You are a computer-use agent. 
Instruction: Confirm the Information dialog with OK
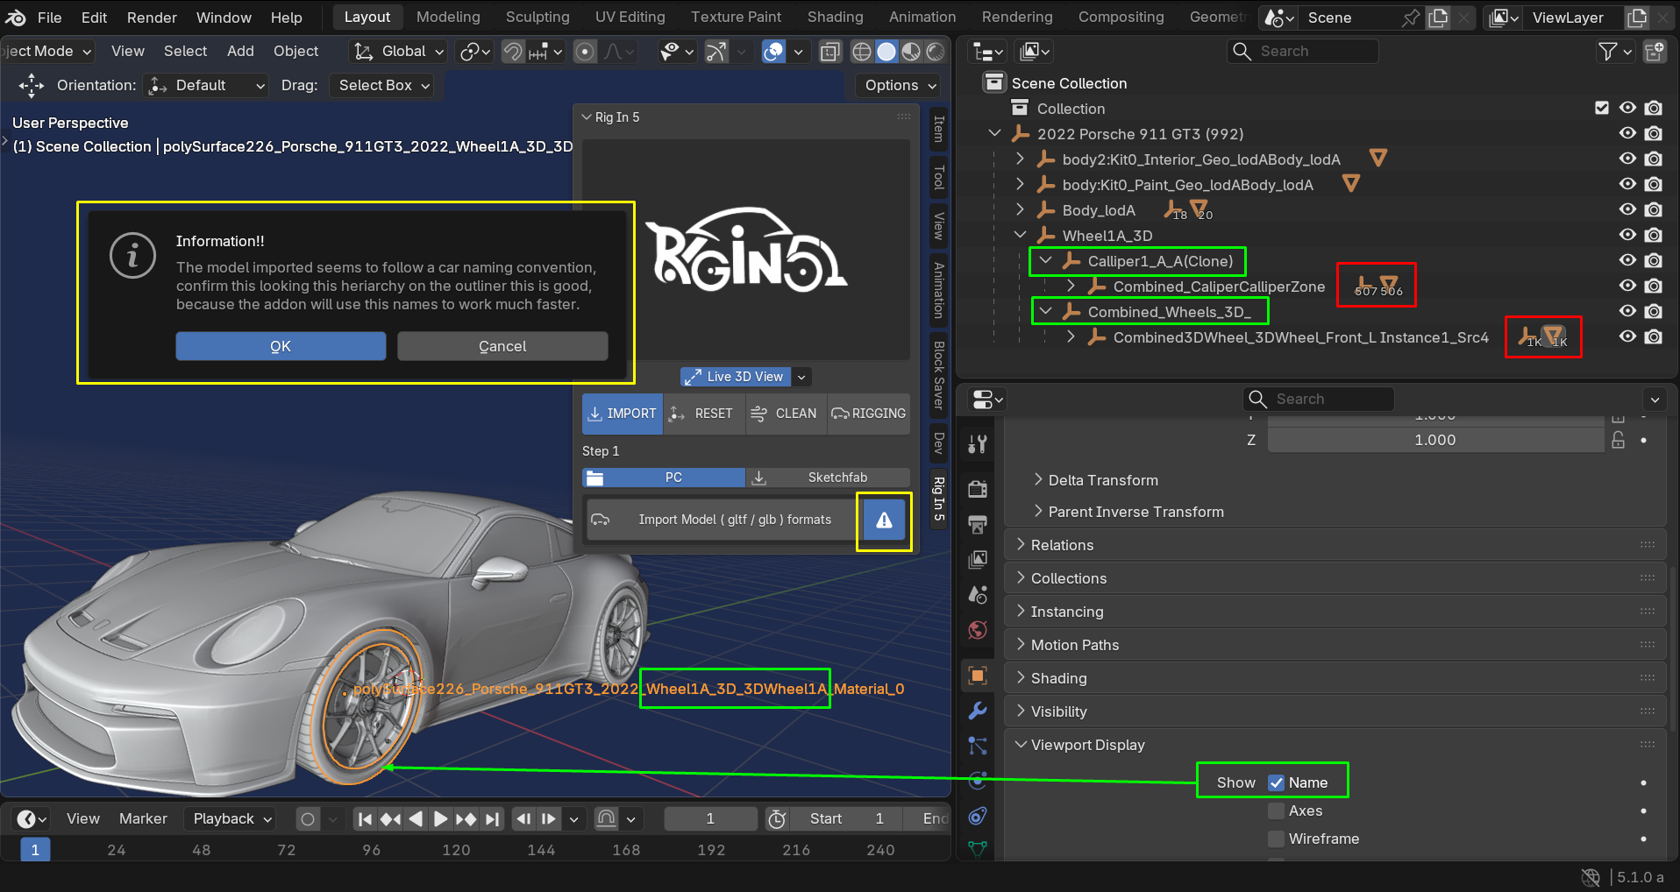[x=281, y=346]
